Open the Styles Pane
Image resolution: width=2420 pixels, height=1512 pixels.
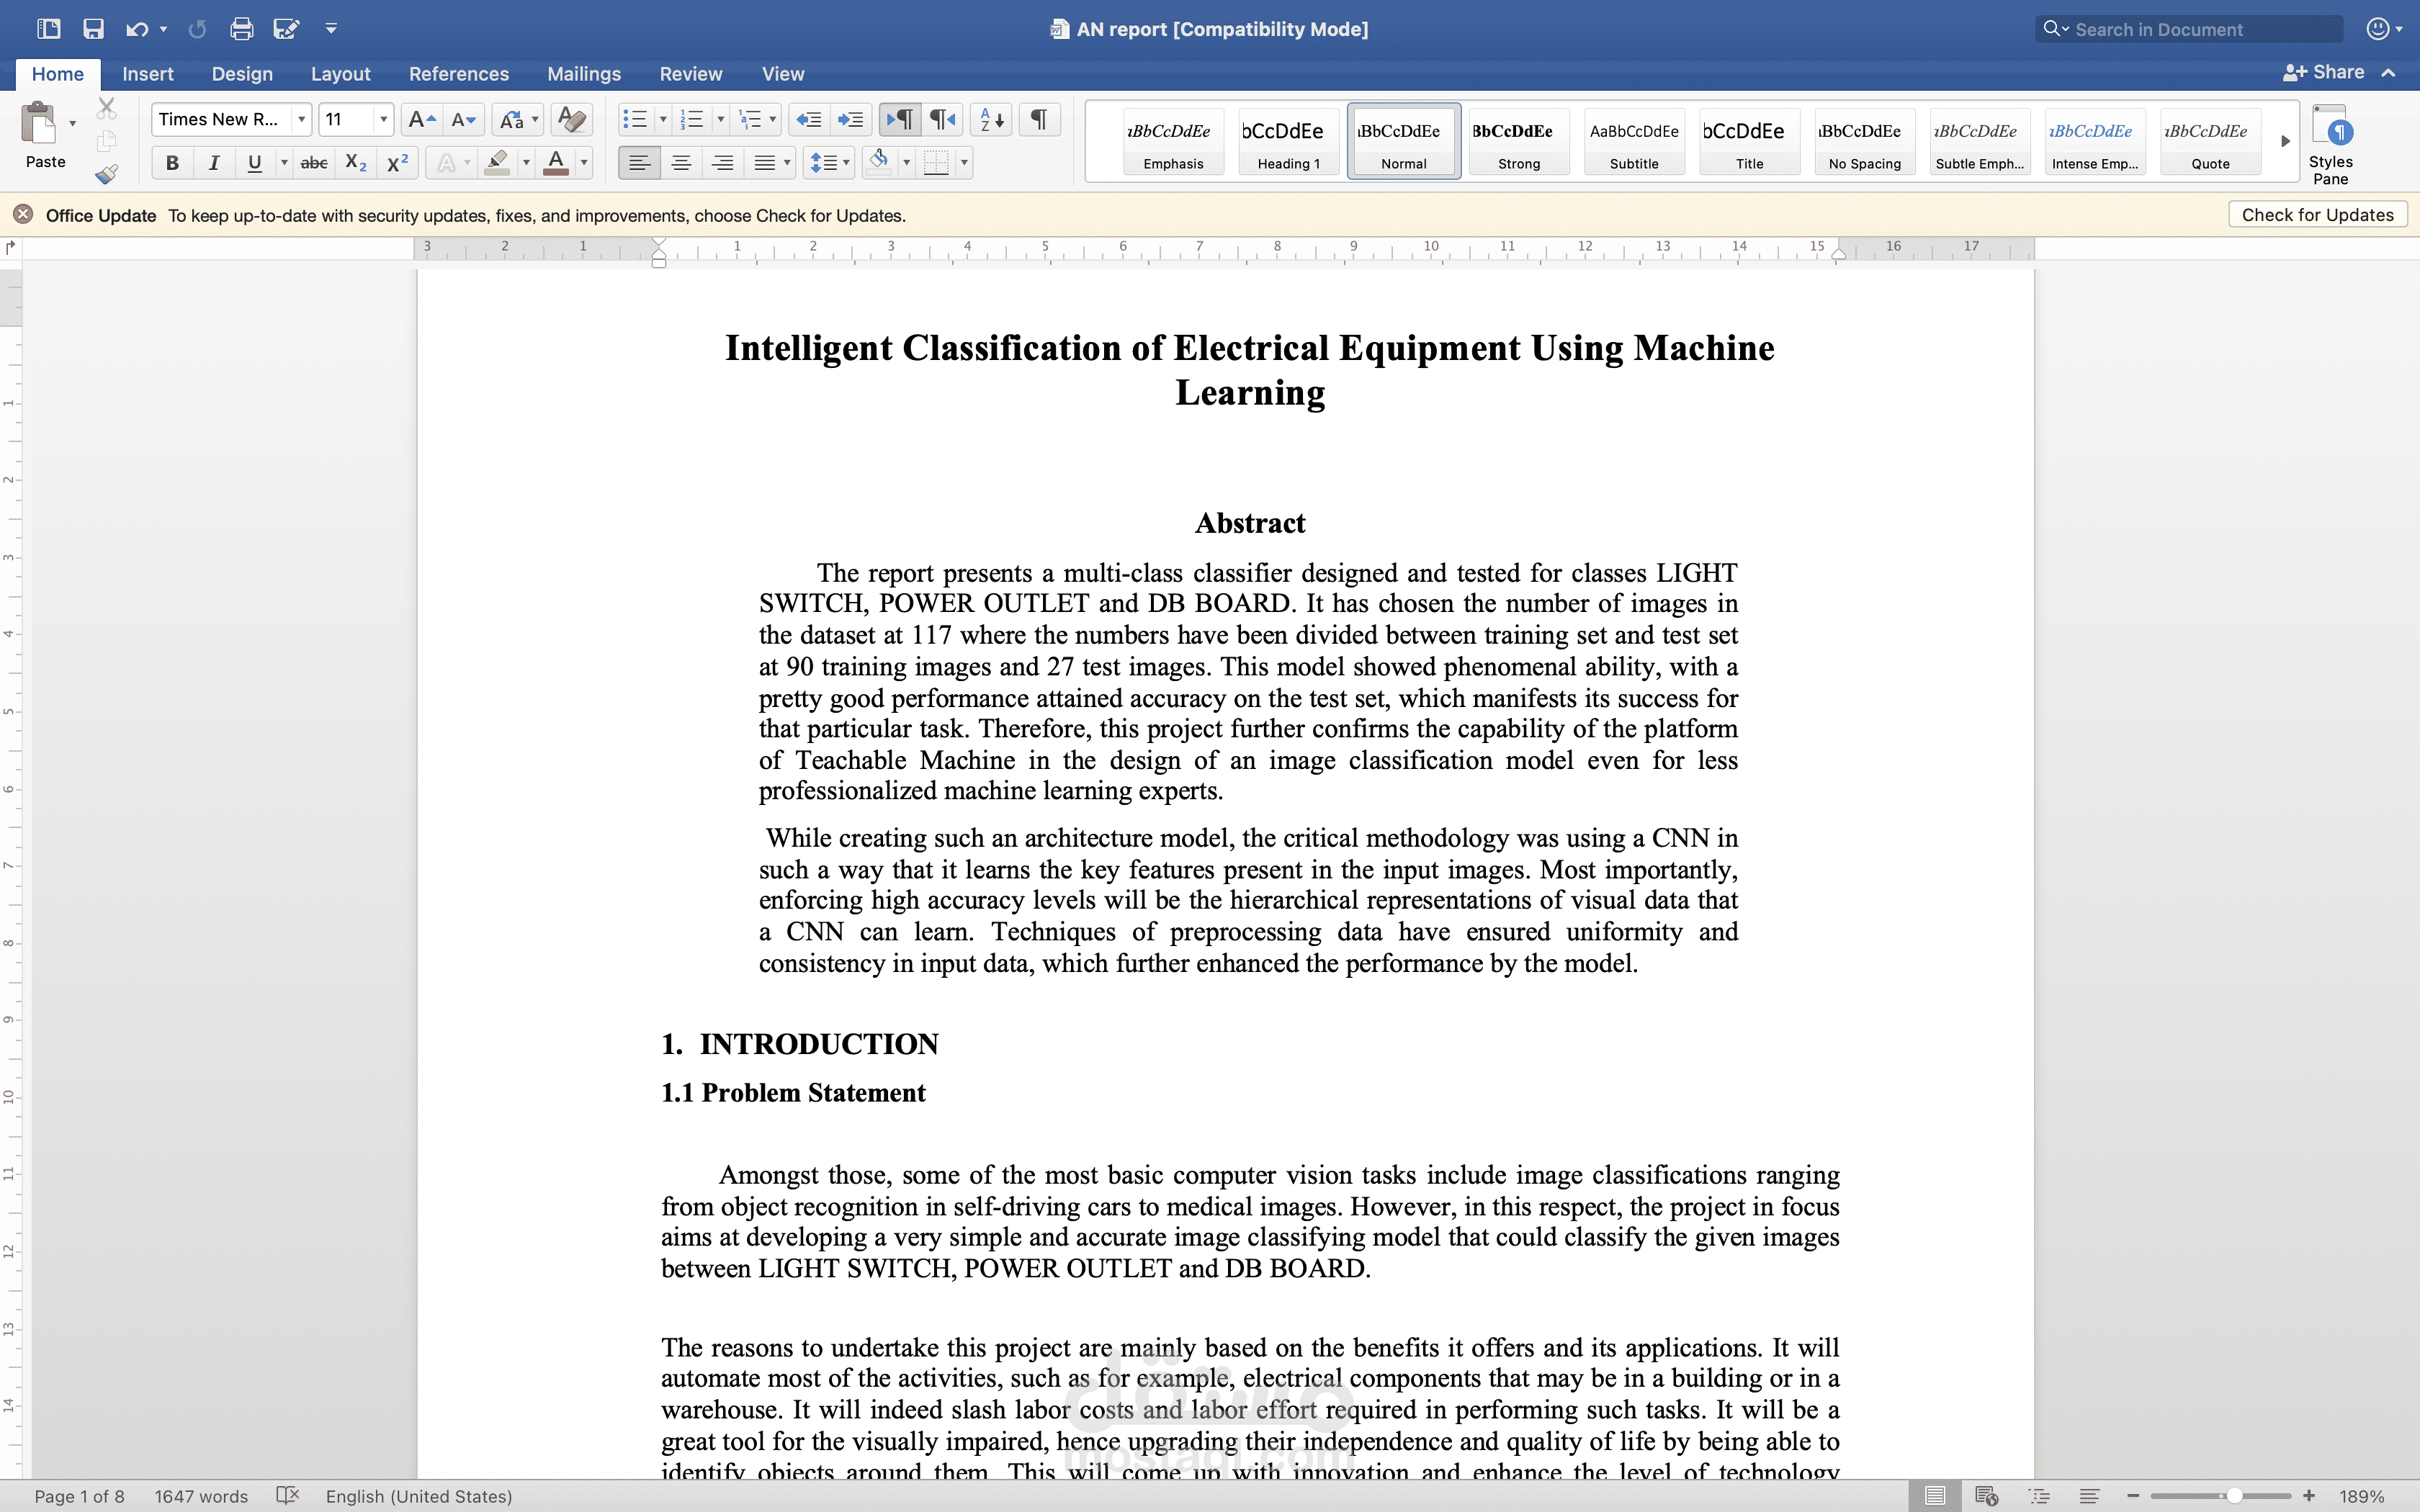pyautogui.click(x=2331, y=145)
